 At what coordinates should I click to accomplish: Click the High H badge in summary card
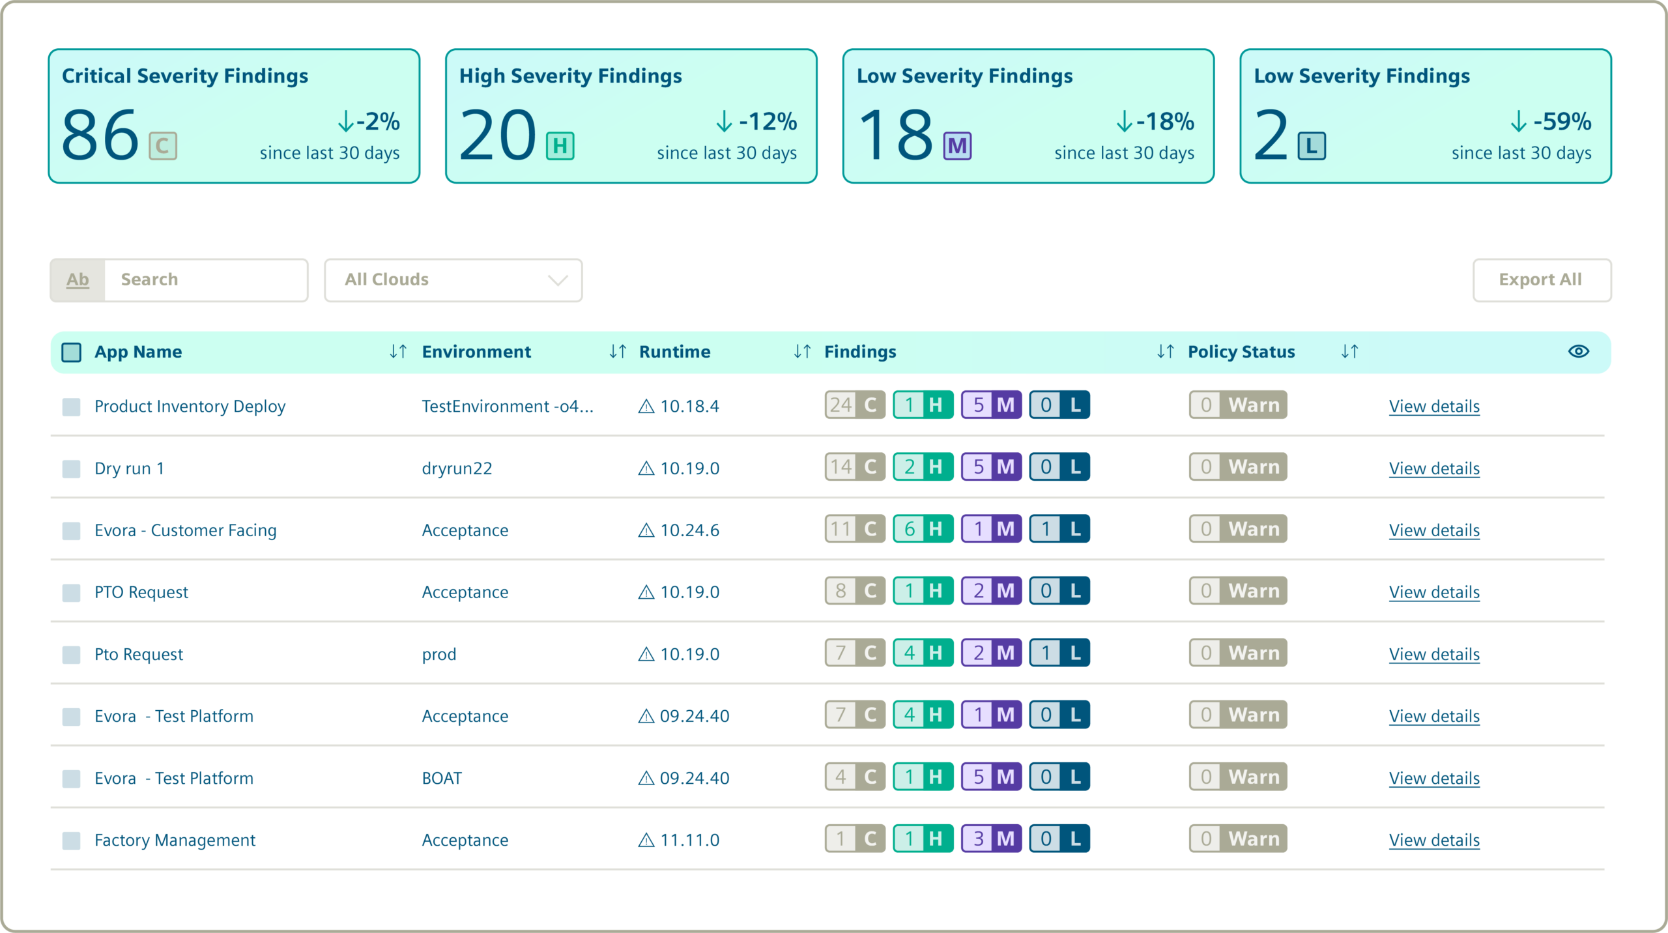[560, 145]
